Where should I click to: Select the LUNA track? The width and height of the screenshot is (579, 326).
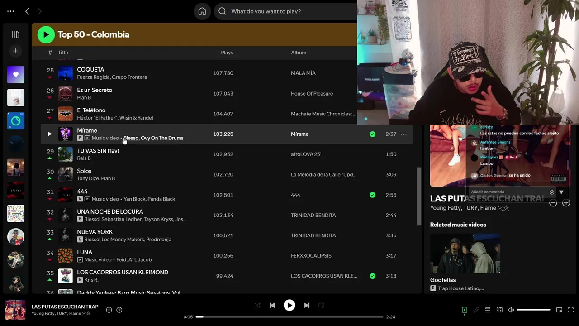pyautogui.click(x=85, y=252)
